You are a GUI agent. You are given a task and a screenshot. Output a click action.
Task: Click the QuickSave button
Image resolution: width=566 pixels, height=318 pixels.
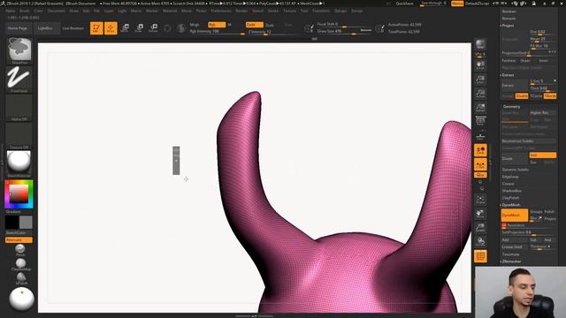click(x=404, y=4)
